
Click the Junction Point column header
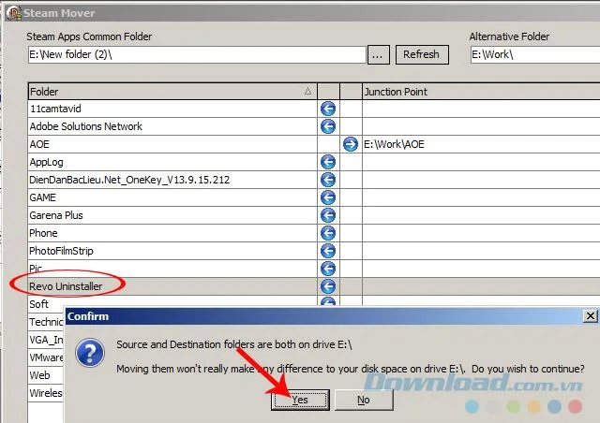pyautogui.click(x=481, y=92)
